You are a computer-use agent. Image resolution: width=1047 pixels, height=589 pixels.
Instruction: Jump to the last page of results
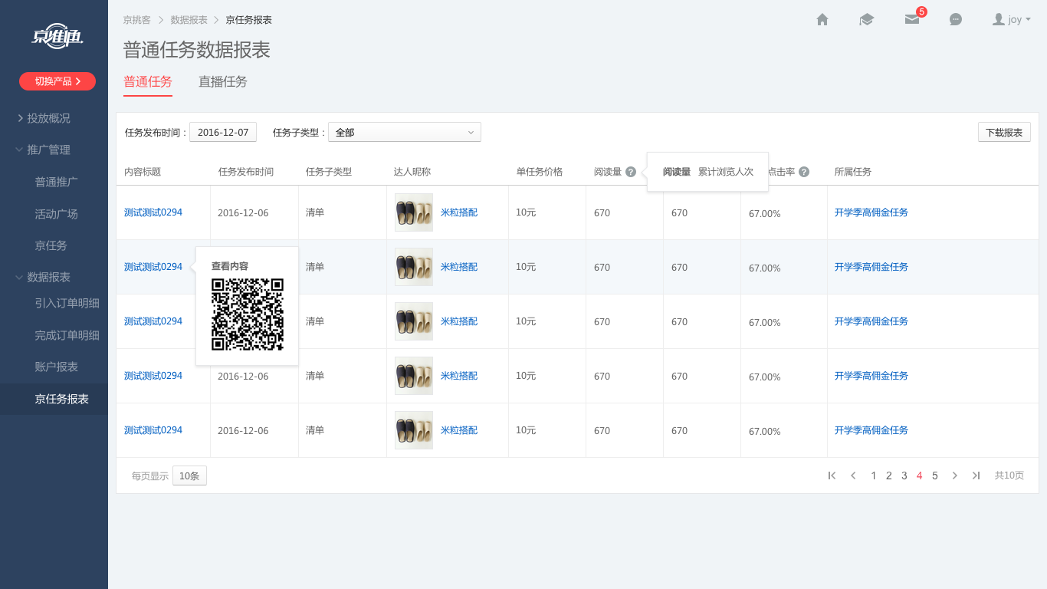tap(976, 475)
